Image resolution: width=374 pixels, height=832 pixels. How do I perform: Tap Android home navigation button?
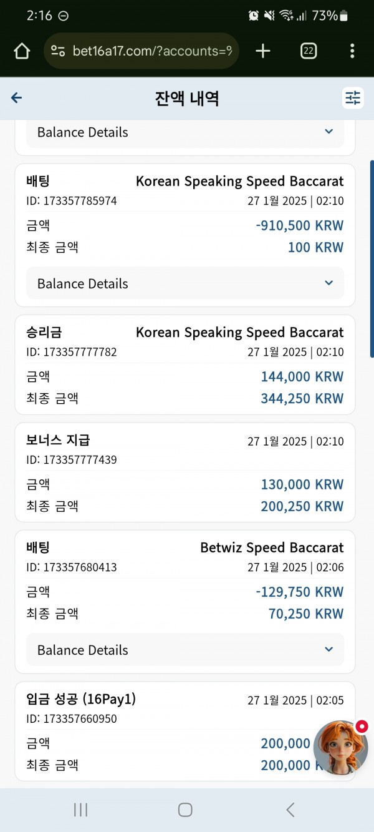(185, 810)
